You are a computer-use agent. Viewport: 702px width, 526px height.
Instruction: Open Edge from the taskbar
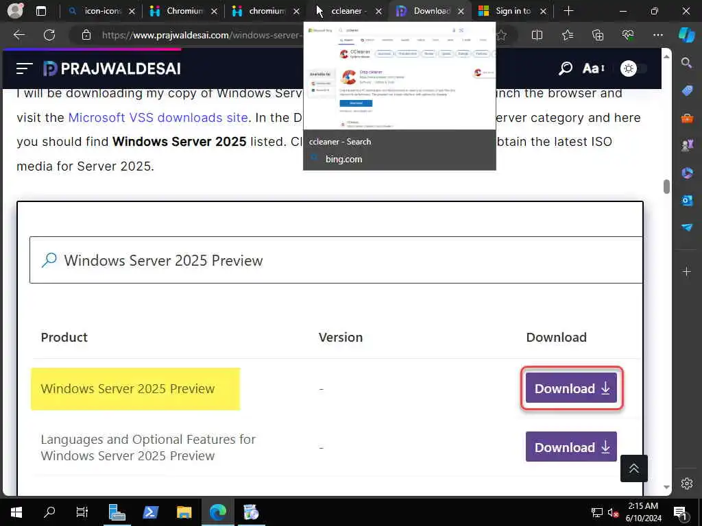click(x=217, y=512)
